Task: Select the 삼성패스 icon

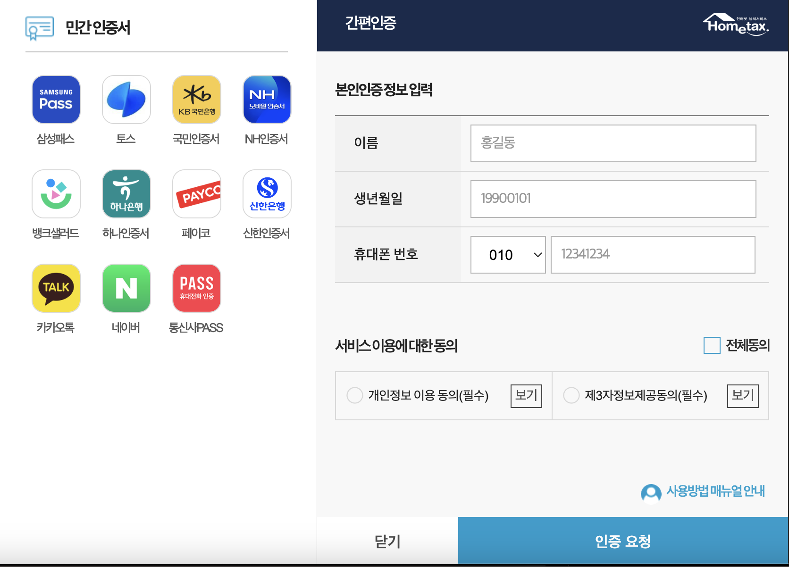Action: click(x=56, y=100)
